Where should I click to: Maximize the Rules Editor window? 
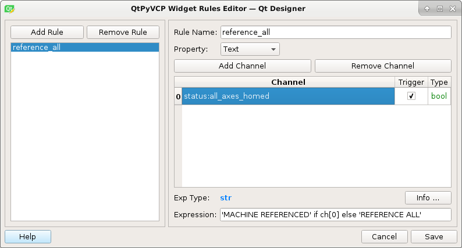pyautogui.click(x=440, y=9)
